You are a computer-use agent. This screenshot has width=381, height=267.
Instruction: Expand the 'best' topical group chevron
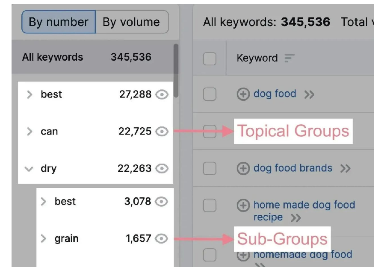(30, 94)
